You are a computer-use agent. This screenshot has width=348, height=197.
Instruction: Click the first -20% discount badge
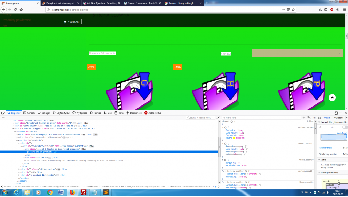91,67
